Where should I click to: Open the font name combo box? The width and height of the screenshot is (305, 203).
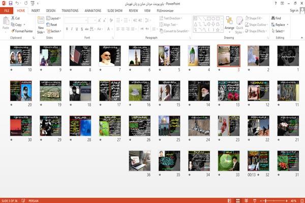click(x=76, y=20)
